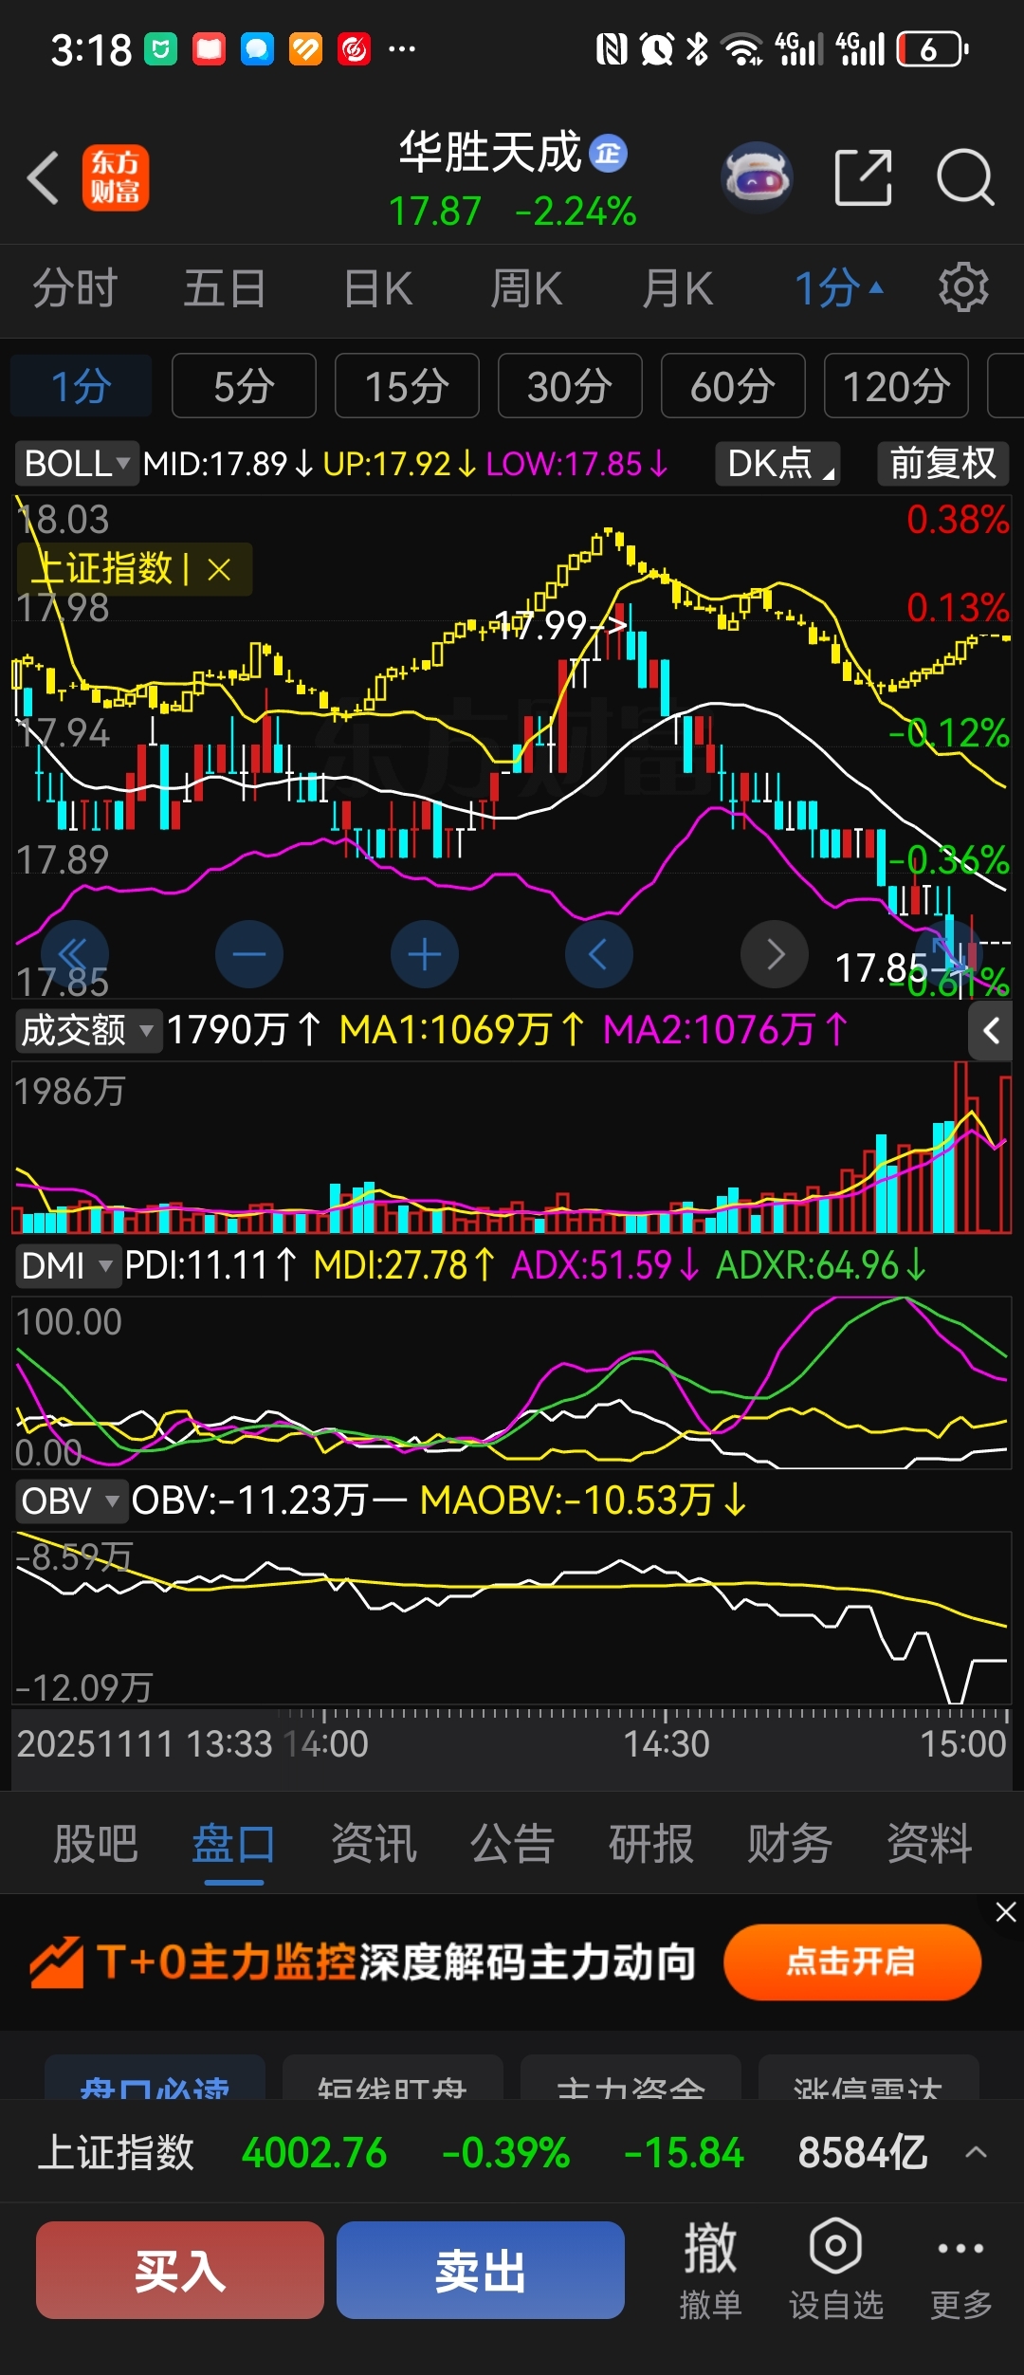Close the T+0主力监控 ad banner
The height and width of the screenshot is (2375, 1024).
(x=1006, y=1912)
